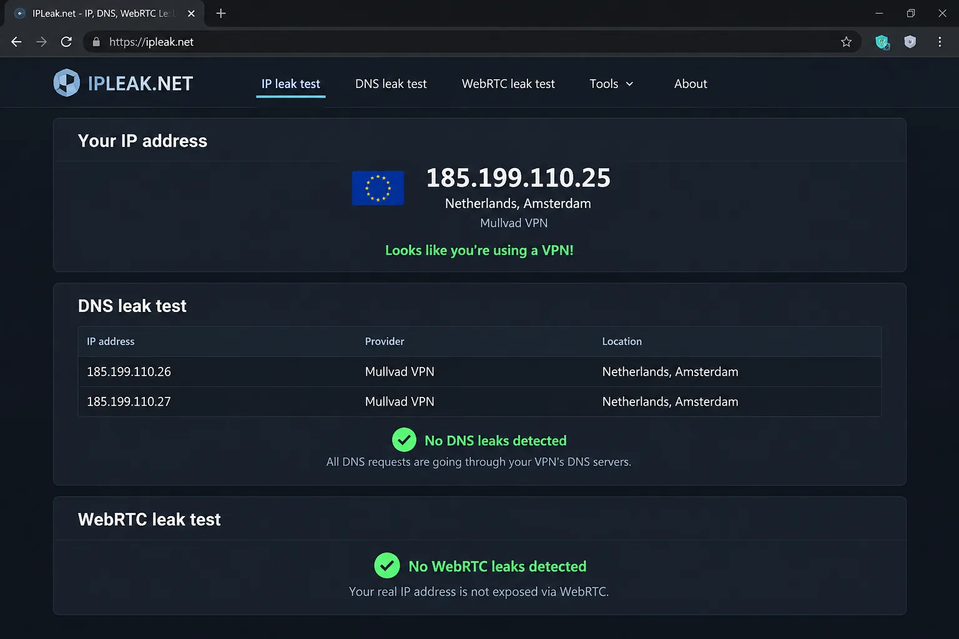Open the About page
Screen dimensions: 959x639
[x=691, y=84]
